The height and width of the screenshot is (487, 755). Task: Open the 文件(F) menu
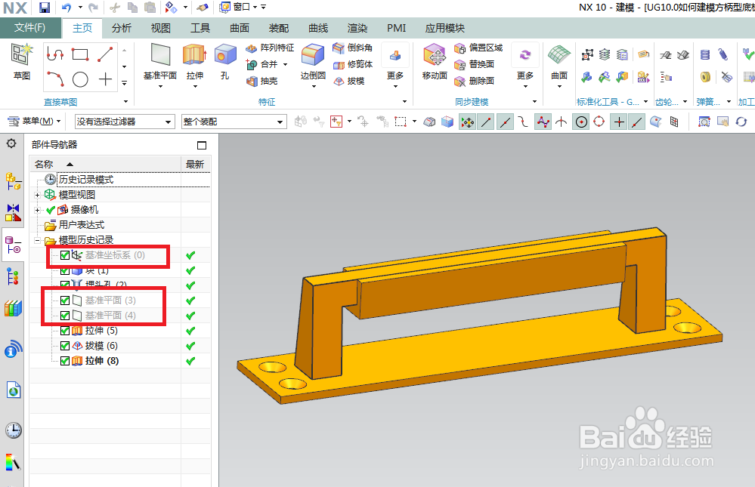30,28
